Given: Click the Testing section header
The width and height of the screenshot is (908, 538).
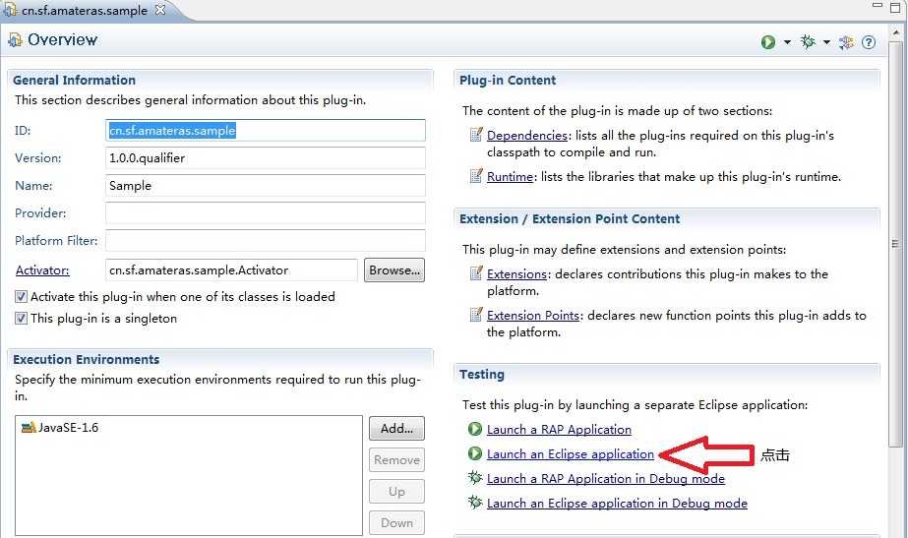Looking at the screenshot, I should tap(482, 374).
